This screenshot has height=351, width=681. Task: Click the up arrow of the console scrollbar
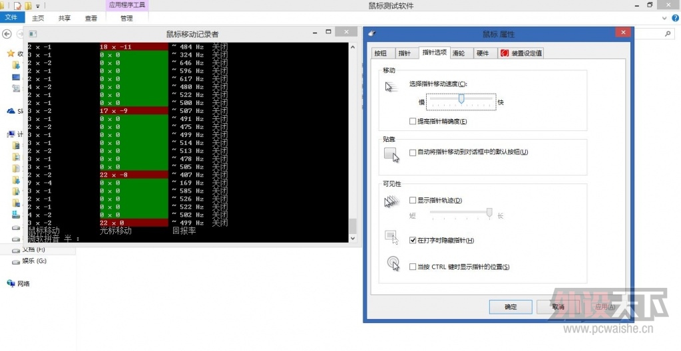352,47
